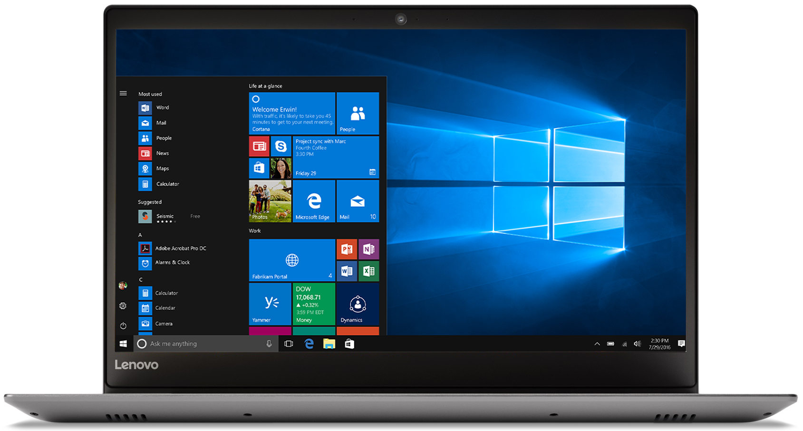Open Fabrikam Portal tile
803x431 pixels.
[292, 260]
